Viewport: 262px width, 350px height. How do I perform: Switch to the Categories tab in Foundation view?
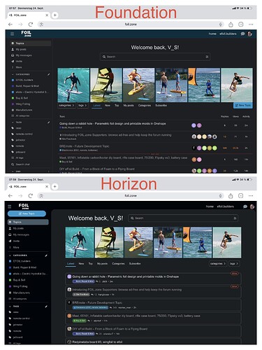pos(145,106)
